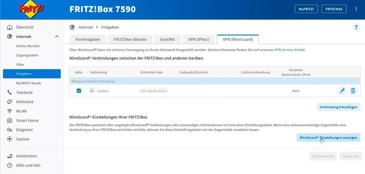Viewport: 365px width, 174px height.
Task: Click the Endpunkt (Domain) column header
Action: [193, 72]
